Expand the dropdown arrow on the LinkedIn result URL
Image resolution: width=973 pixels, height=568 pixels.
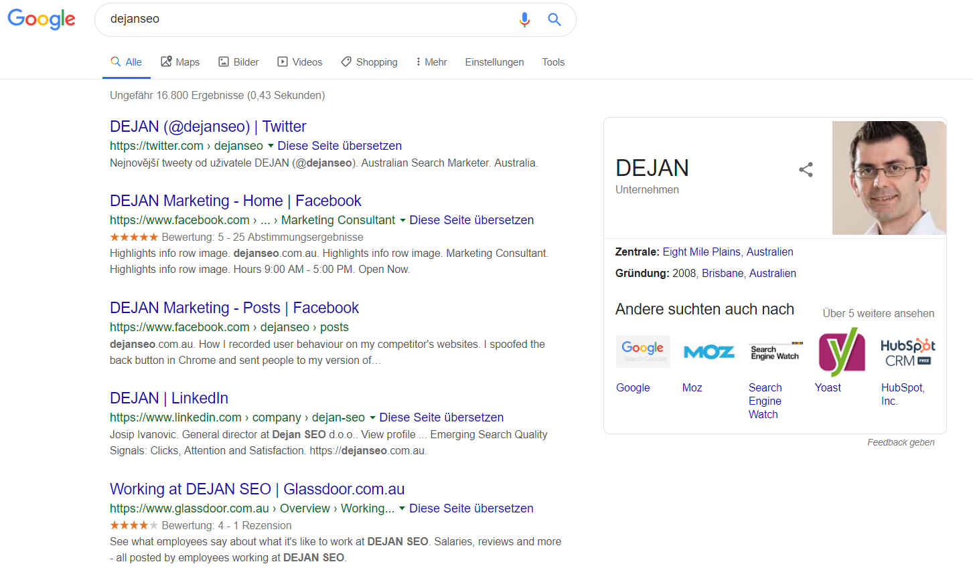372,417
